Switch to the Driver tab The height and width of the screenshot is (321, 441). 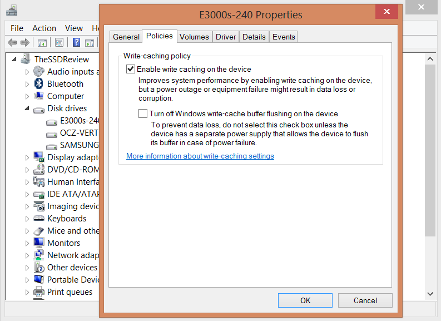click(226, 37)
